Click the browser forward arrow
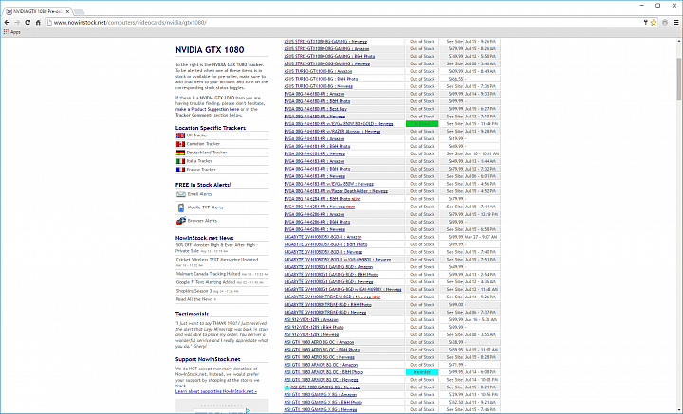The width and height of the screenshot is (683, 414). (x=17, y=22)
